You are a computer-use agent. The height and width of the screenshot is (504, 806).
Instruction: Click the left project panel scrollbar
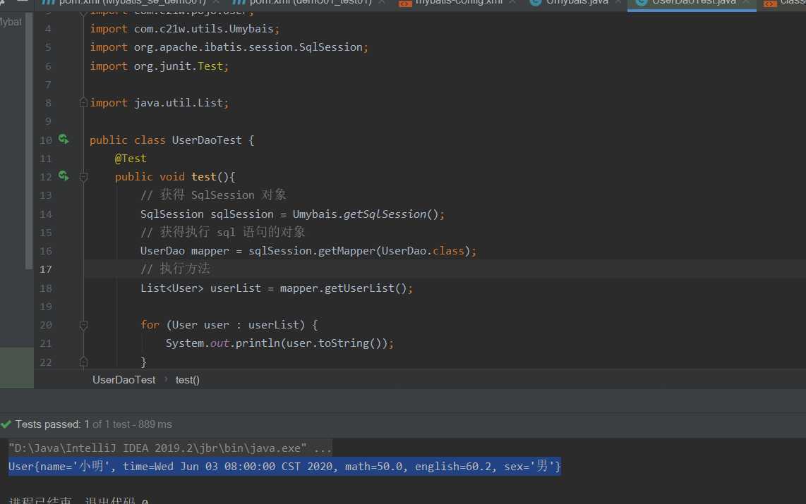(29, 141)
